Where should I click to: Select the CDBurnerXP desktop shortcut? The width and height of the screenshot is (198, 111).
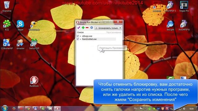[x=7, y=44]
